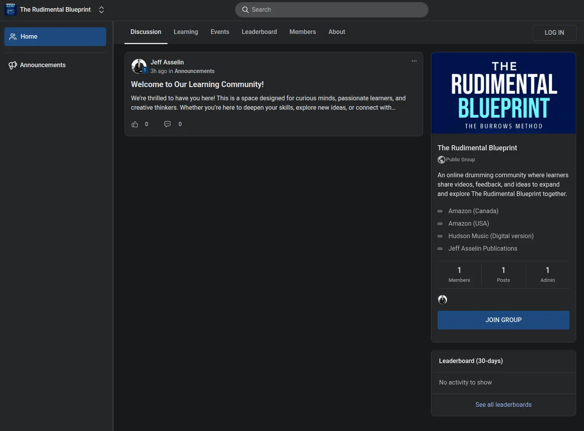
Task: Click the comment bubble icon on post
Action: click(167, 124)
